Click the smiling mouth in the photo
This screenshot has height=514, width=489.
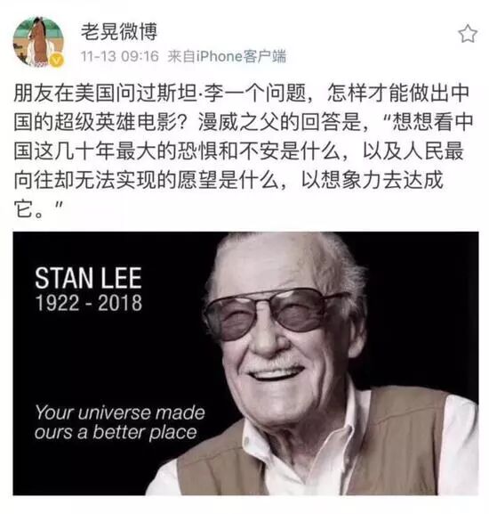point(277,372)
